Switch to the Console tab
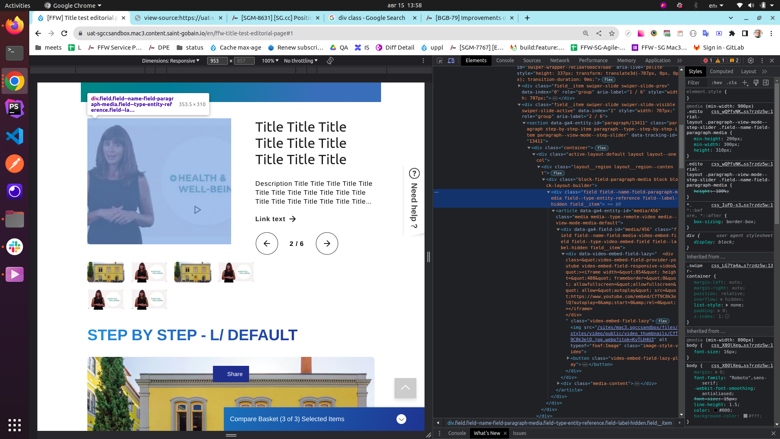 [x=505, y=61]
